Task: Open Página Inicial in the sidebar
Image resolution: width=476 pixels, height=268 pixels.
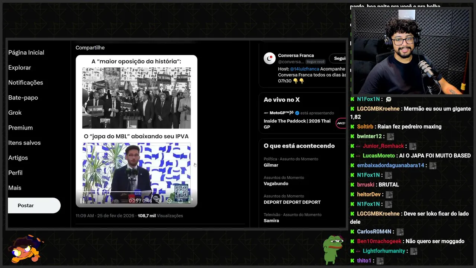Action: (26, 52)
